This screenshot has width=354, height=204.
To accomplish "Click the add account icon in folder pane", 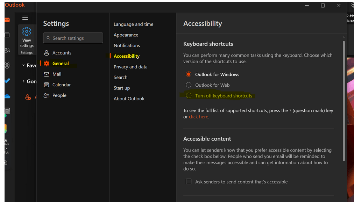I will click(x=28, y=97).
